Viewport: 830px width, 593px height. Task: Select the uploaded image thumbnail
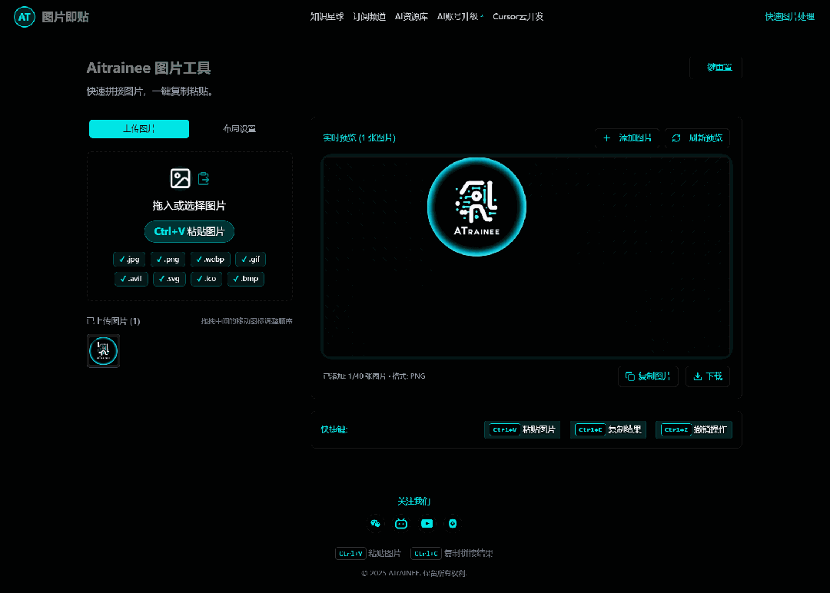[103, 351]
